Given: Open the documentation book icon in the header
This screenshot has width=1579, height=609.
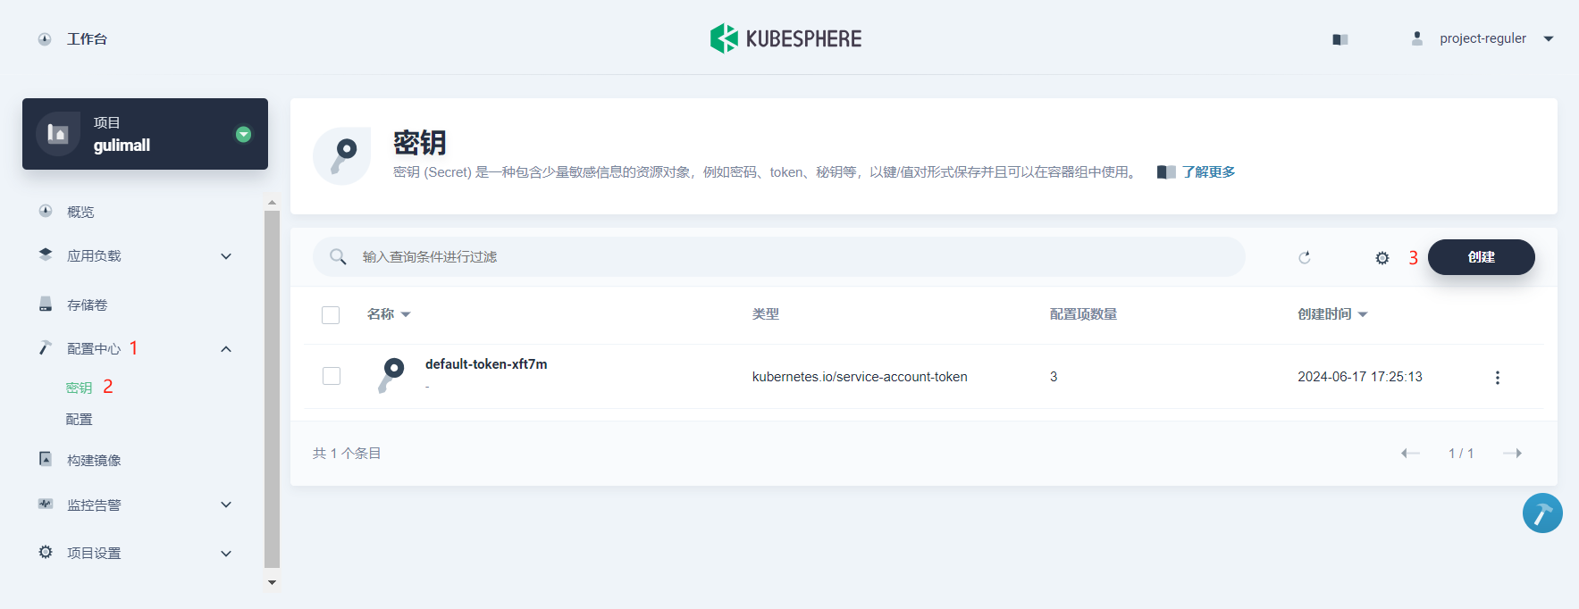Looking at the screenshot, I should pyautogui.click(x=1340, y=39).
